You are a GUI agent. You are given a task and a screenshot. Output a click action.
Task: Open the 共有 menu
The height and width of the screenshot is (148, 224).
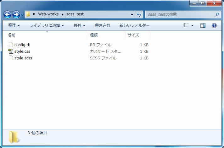[79, 25]
